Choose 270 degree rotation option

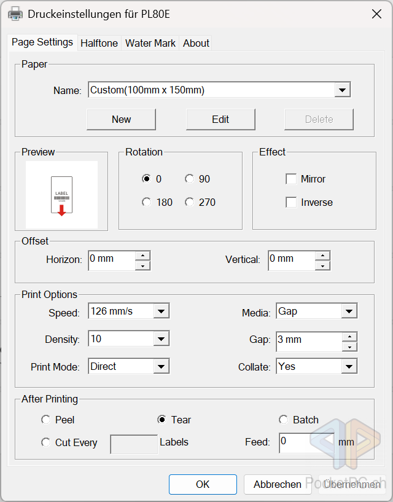(190, 202)
